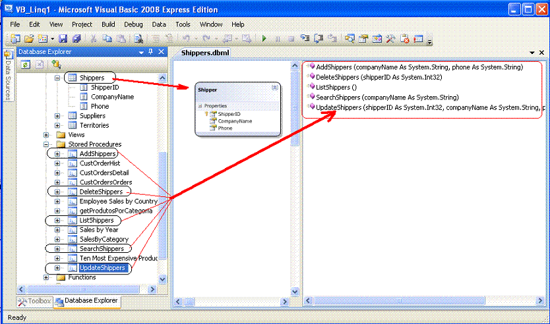Viewport: 550px width, 324px height.
Task: Select SalesByCategory stored procedure
Action: pos(104,239)
